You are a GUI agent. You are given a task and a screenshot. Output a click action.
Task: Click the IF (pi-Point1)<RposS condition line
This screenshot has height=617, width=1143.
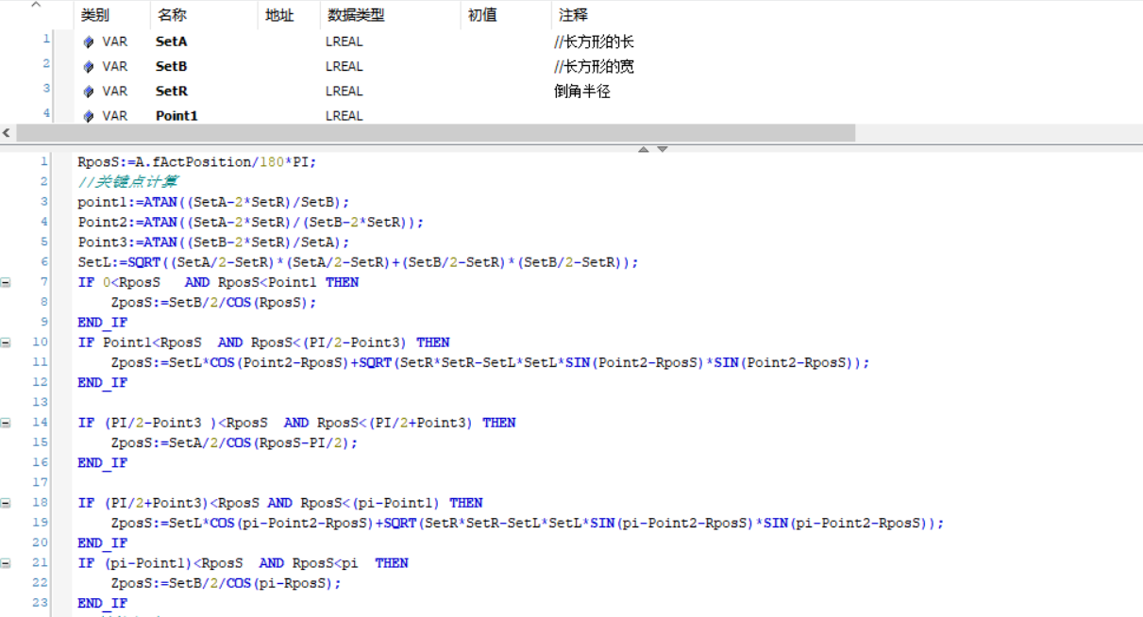243,563
